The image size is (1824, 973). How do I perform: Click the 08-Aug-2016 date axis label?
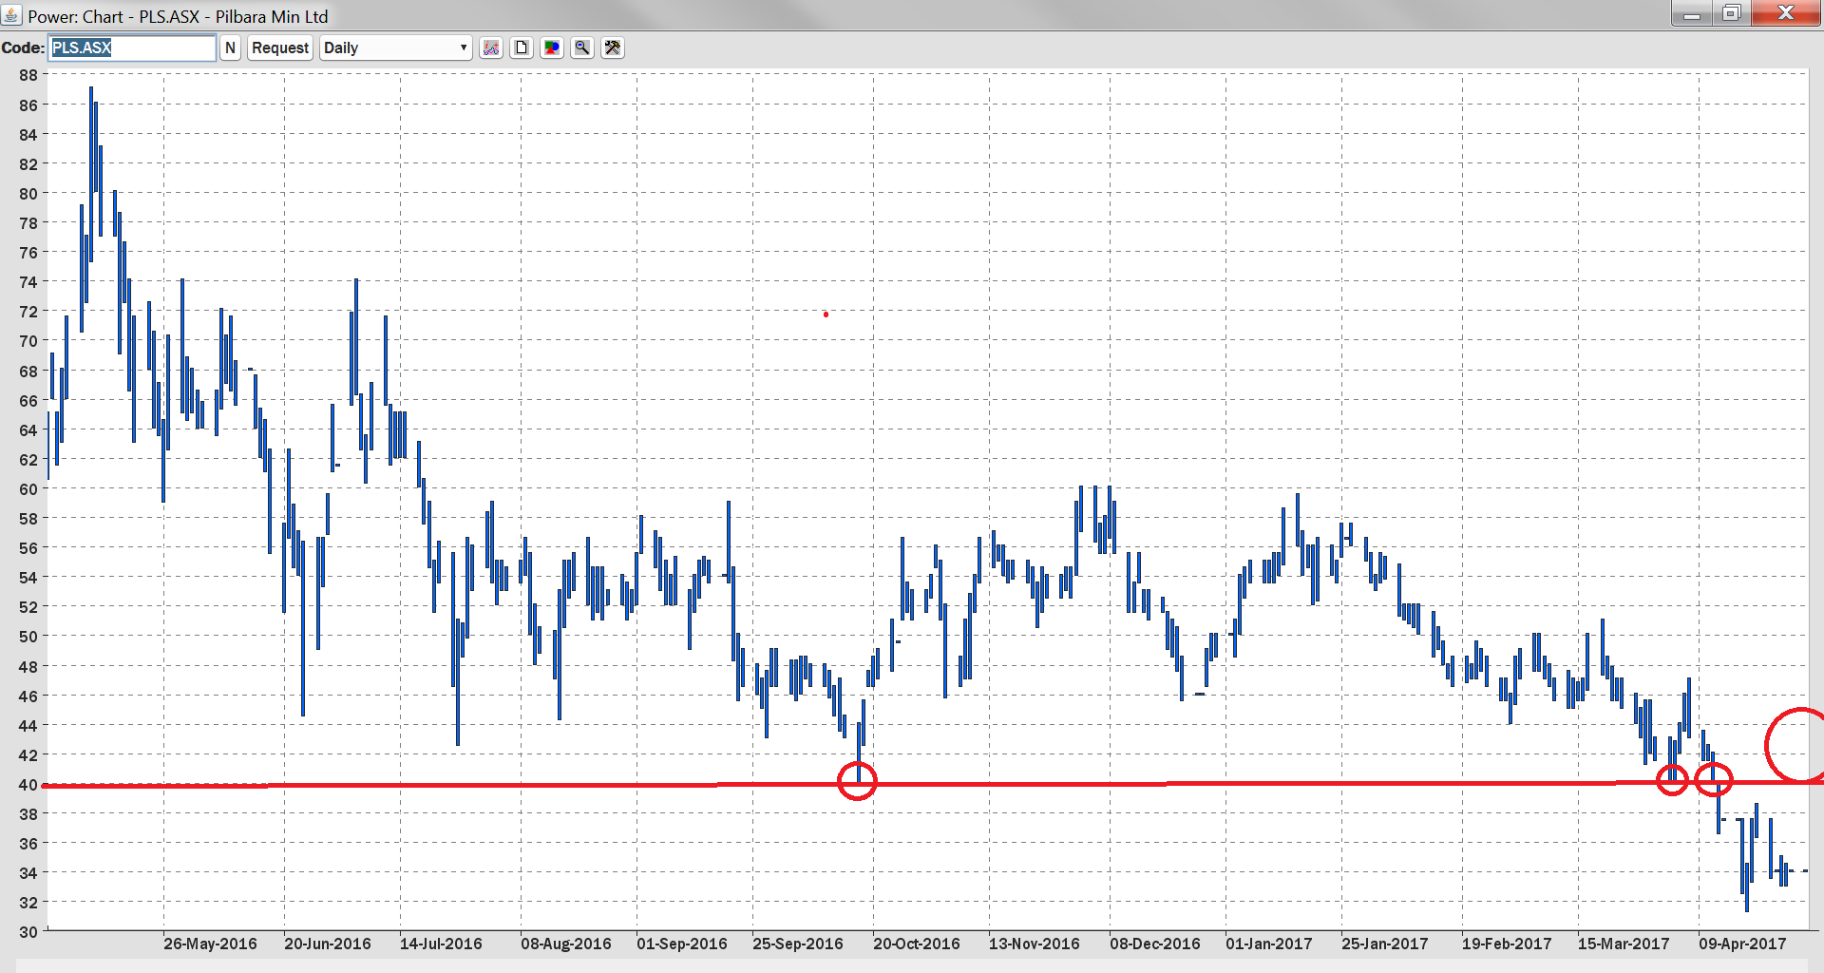tap(566, 944)
